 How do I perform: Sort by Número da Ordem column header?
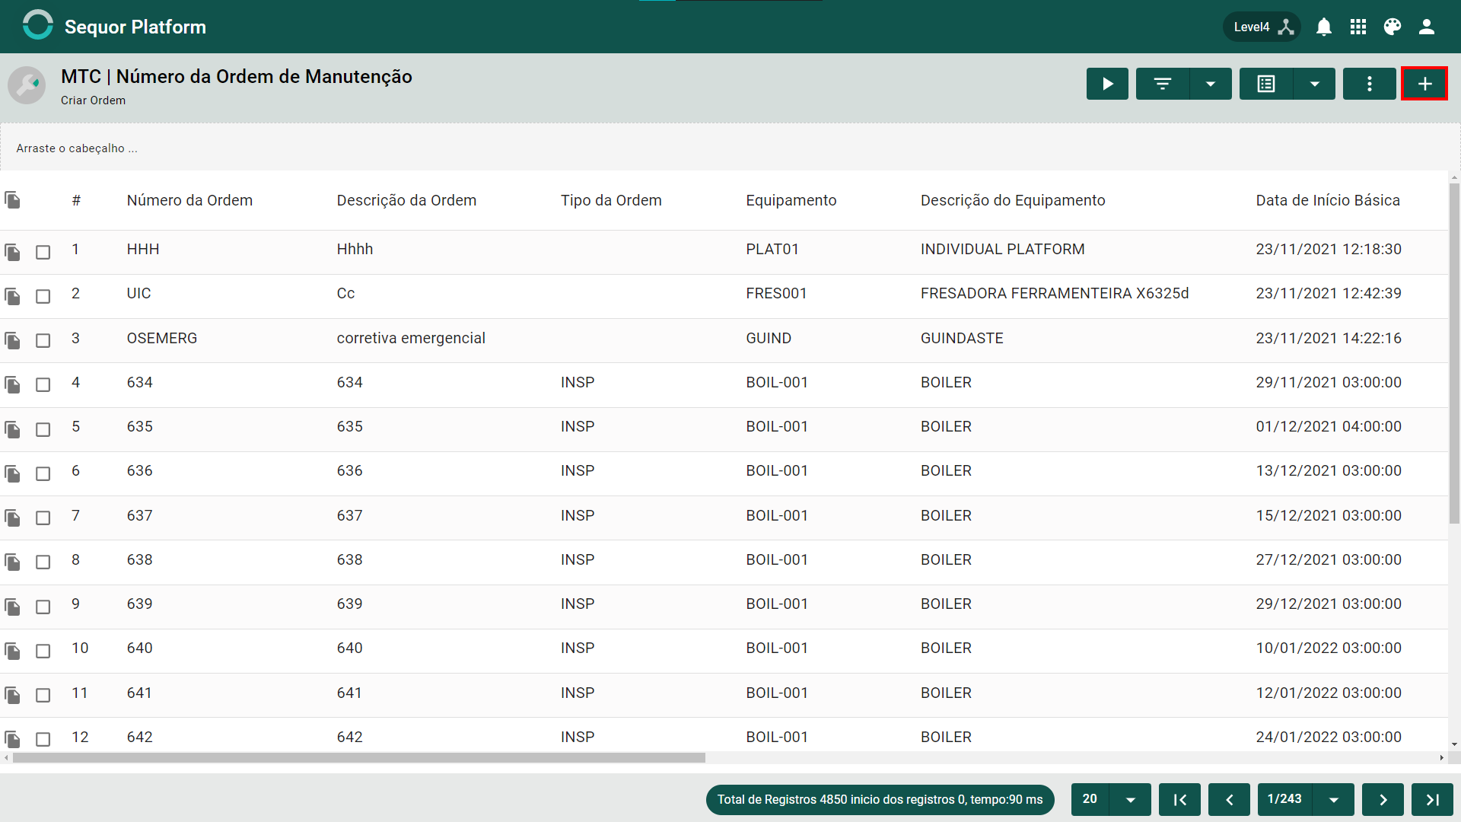tap(189, 200)
